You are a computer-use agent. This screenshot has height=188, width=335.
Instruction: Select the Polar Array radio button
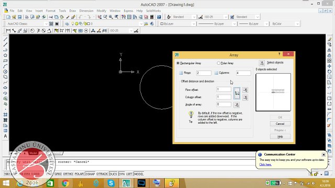click(218, 63)
